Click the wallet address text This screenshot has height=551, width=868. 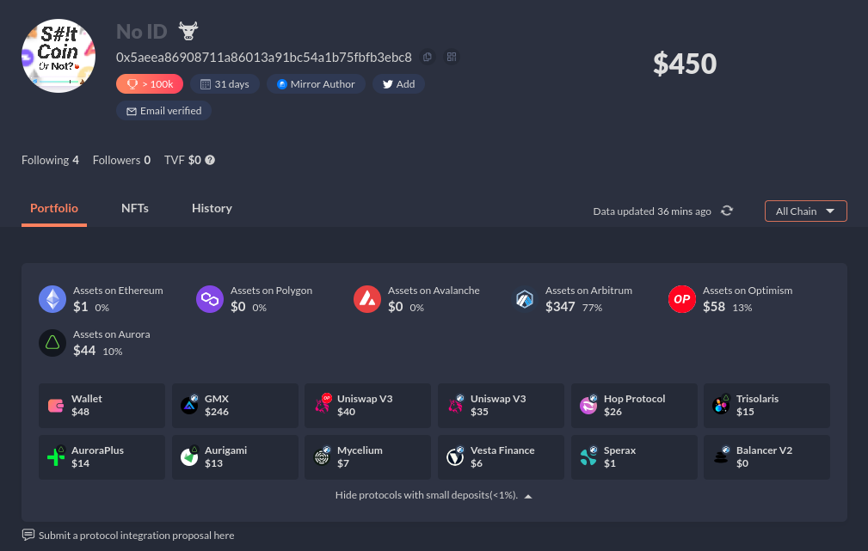(x=264, y=57)
